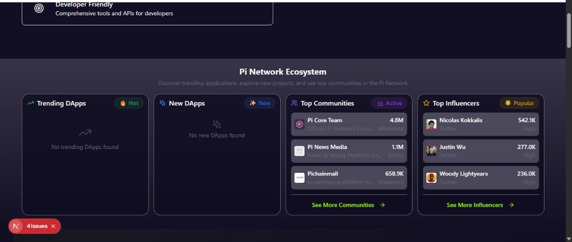The height and width of the screenshot is (242, 572).
Task: Select the Woody Lightyearx name
Action: click(463, 174)
